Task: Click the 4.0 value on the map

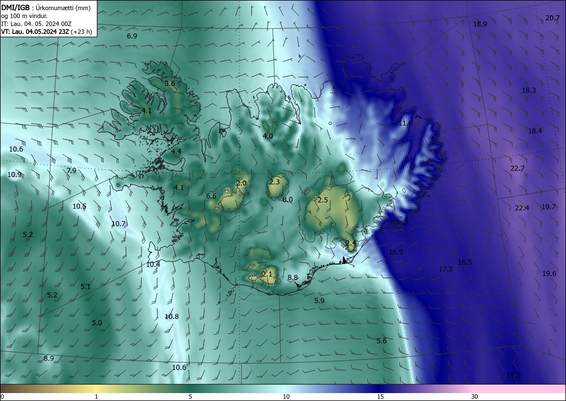Action: [268, 136]
